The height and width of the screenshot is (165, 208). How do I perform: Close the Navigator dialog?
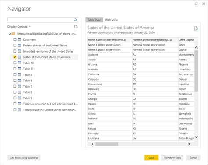(204, 4)
